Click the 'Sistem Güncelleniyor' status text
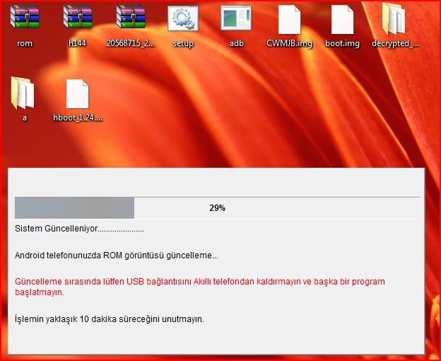Image resolution: width=441 pixels, height=361 pixels. pos(79,229)
